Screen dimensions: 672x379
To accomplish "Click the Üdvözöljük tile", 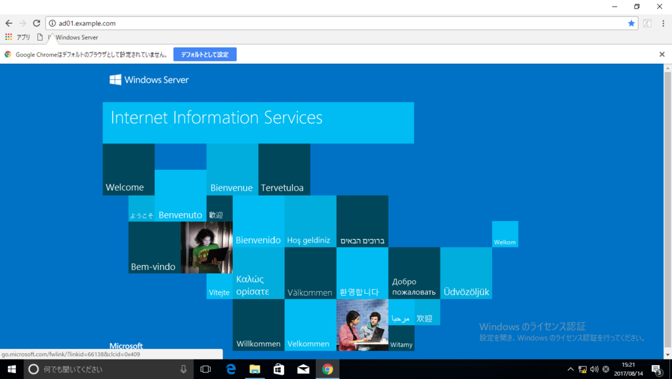I will pos(466,273).
